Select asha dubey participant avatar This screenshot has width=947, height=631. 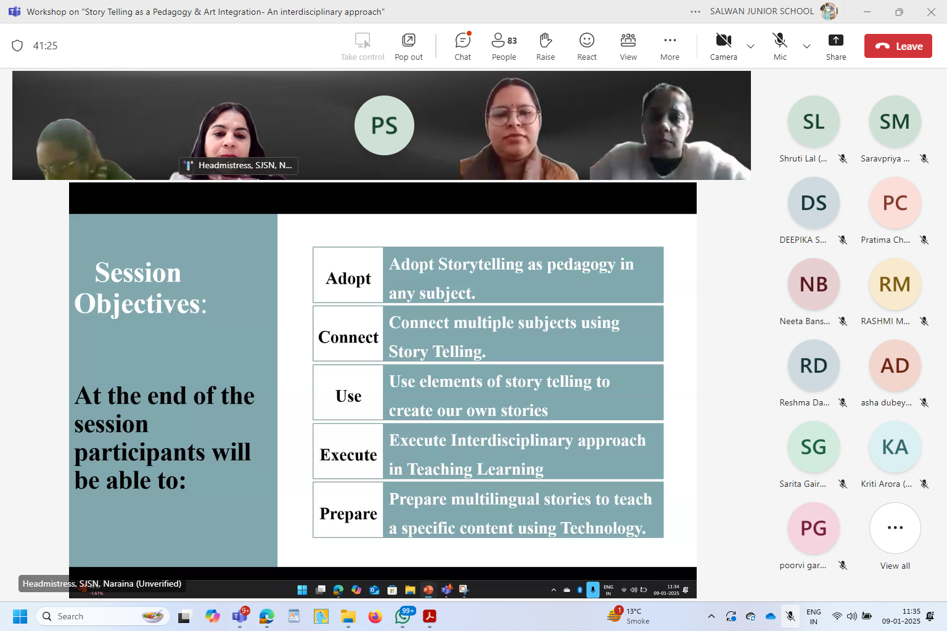[895, 366]
